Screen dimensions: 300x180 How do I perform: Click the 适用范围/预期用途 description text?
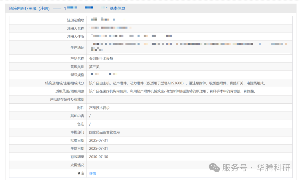pyautogui.click(x=172, y=91)
